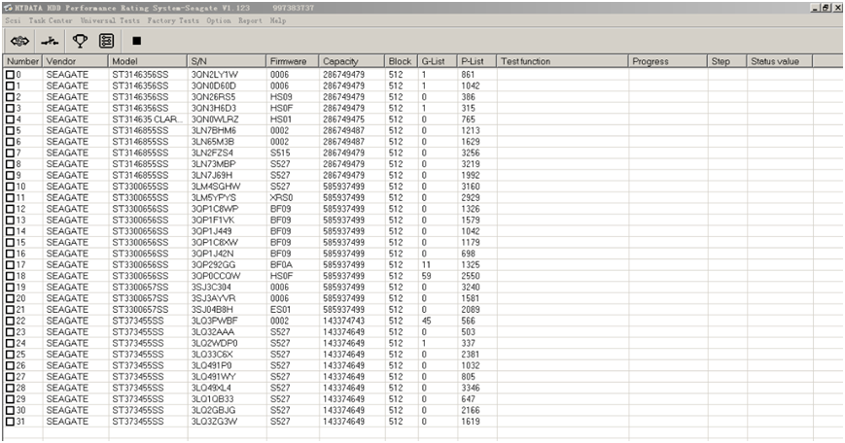Click the P-List column header

pyautogui.click(x=476, y=61)
